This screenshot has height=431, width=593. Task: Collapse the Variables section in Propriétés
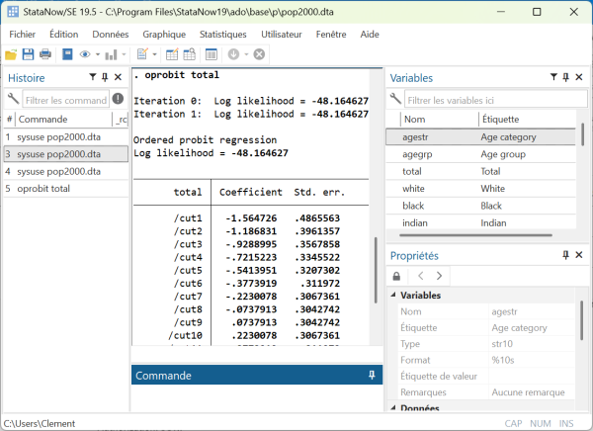[x=394, y=296]
